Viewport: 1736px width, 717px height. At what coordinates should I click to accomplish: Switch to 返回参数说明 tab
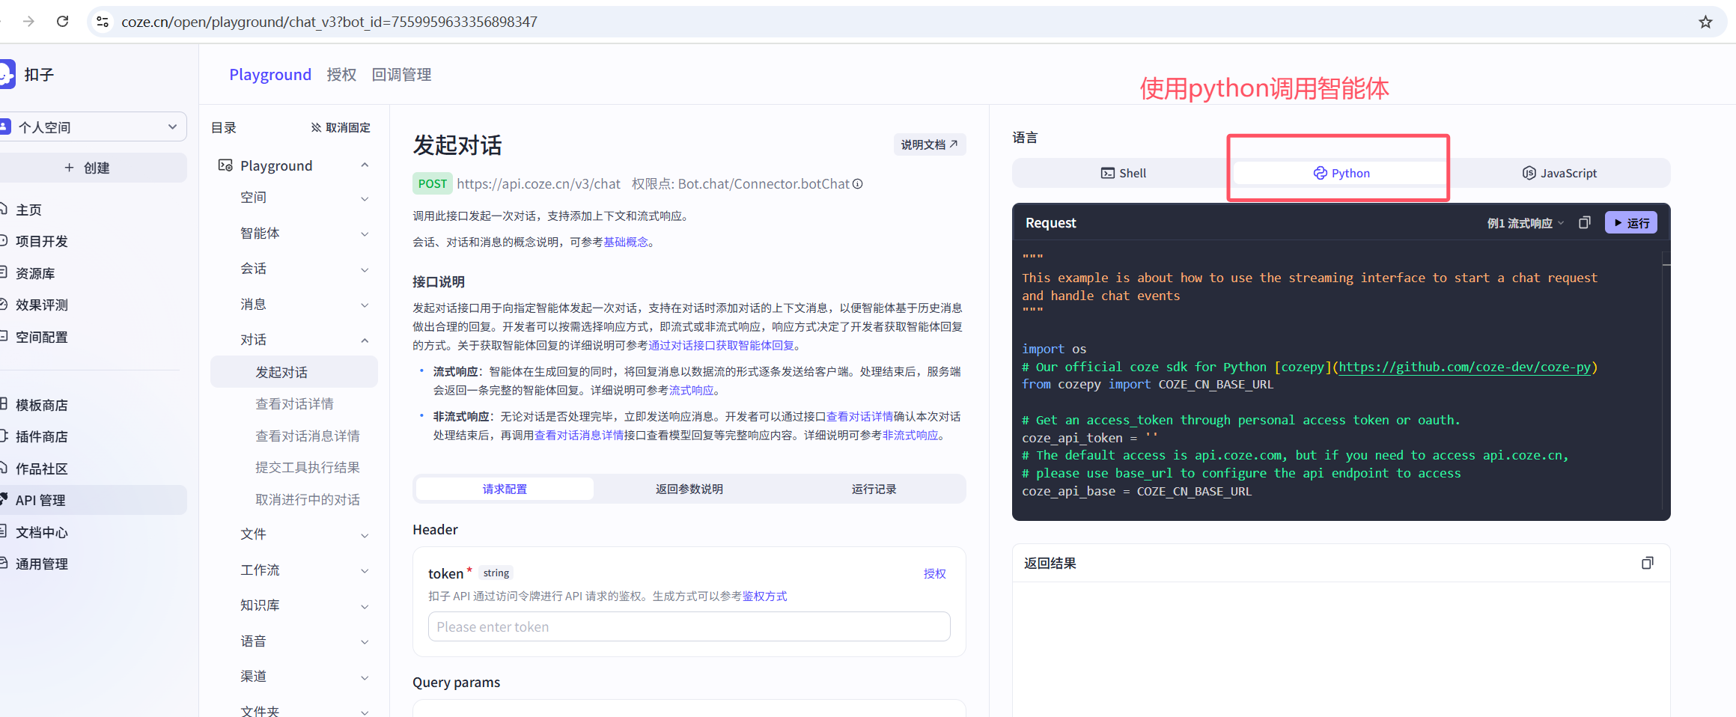(x=689, y=489)
